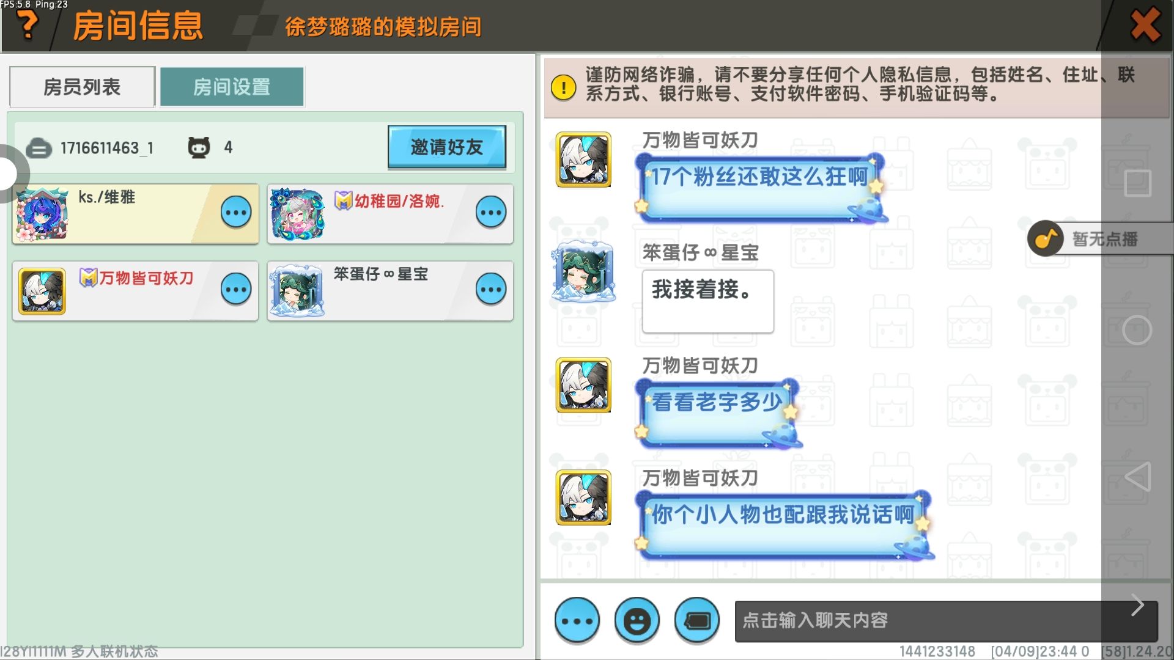Tap the Android home circle button
This screenshot has width=1174, height=660.
[x=1137, y=331]
